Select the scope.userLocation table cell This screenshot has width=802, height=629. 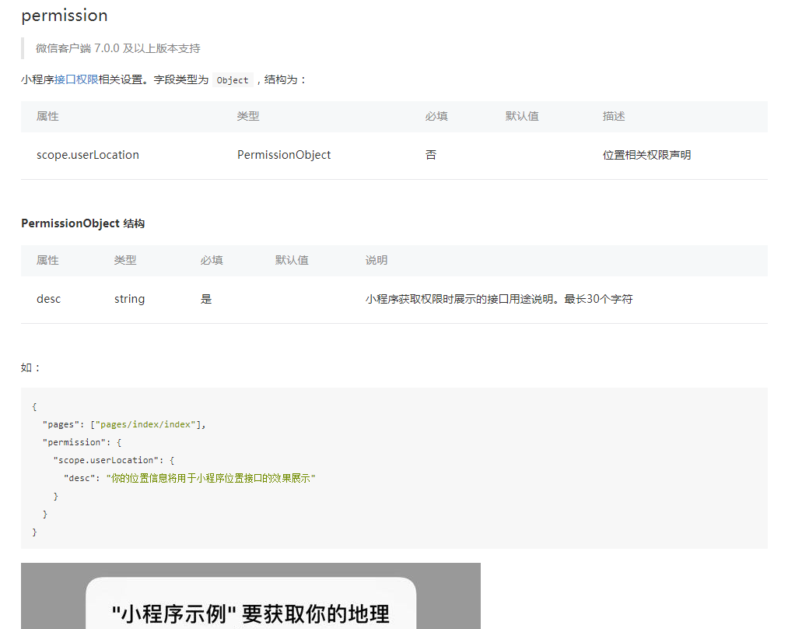pos(88,155)
